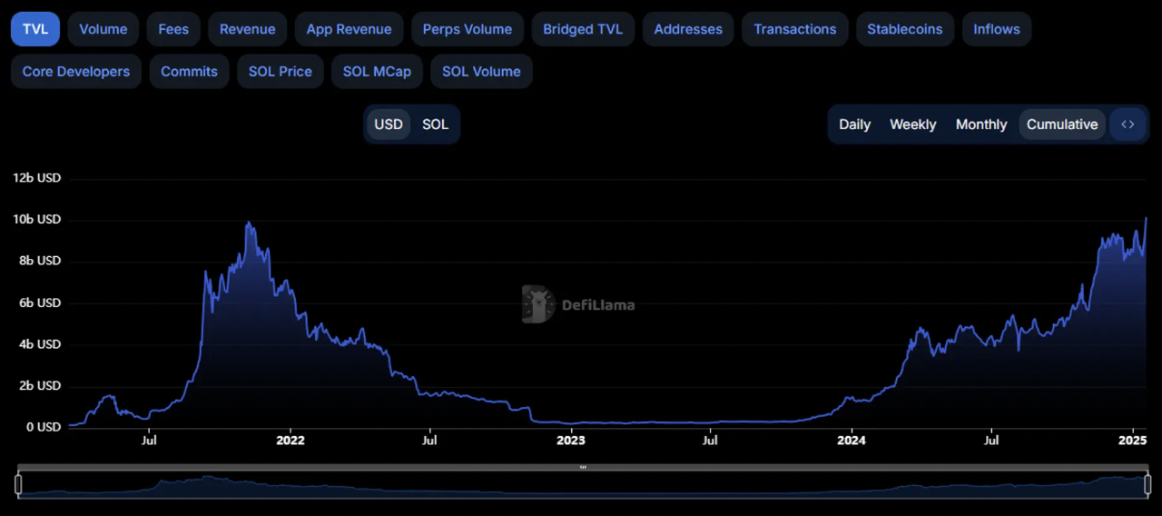Select the Weekly interval
This screenshot has width=1162, height=516.
(x=912, y=124)
